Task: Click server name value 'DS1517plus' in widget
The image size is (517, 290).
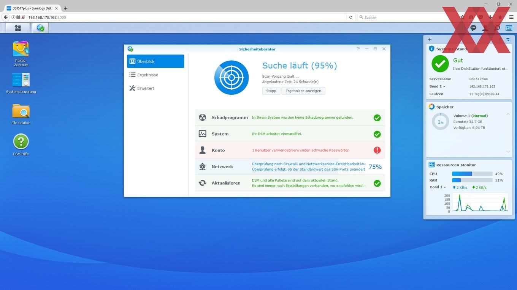Action: pyautogui.click(x=478, y=79)
